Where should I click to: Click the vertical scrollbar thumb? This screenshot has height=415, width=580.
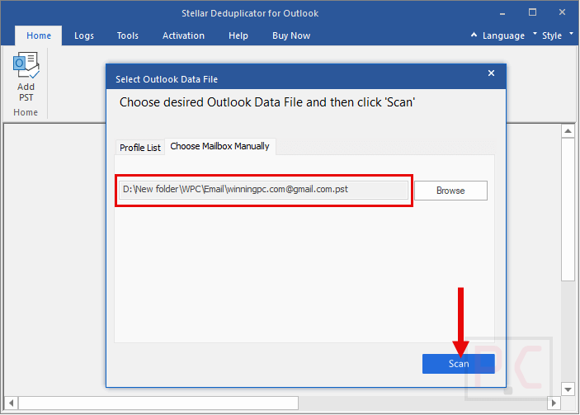tap(568, 210)
